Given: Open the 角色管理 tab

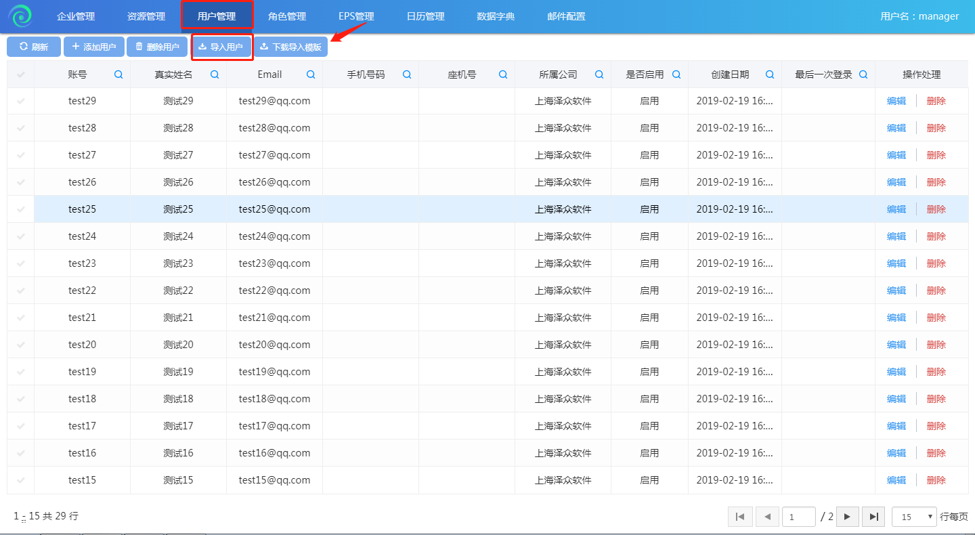Looking at the screenshot, I should [x=287, y=16].
